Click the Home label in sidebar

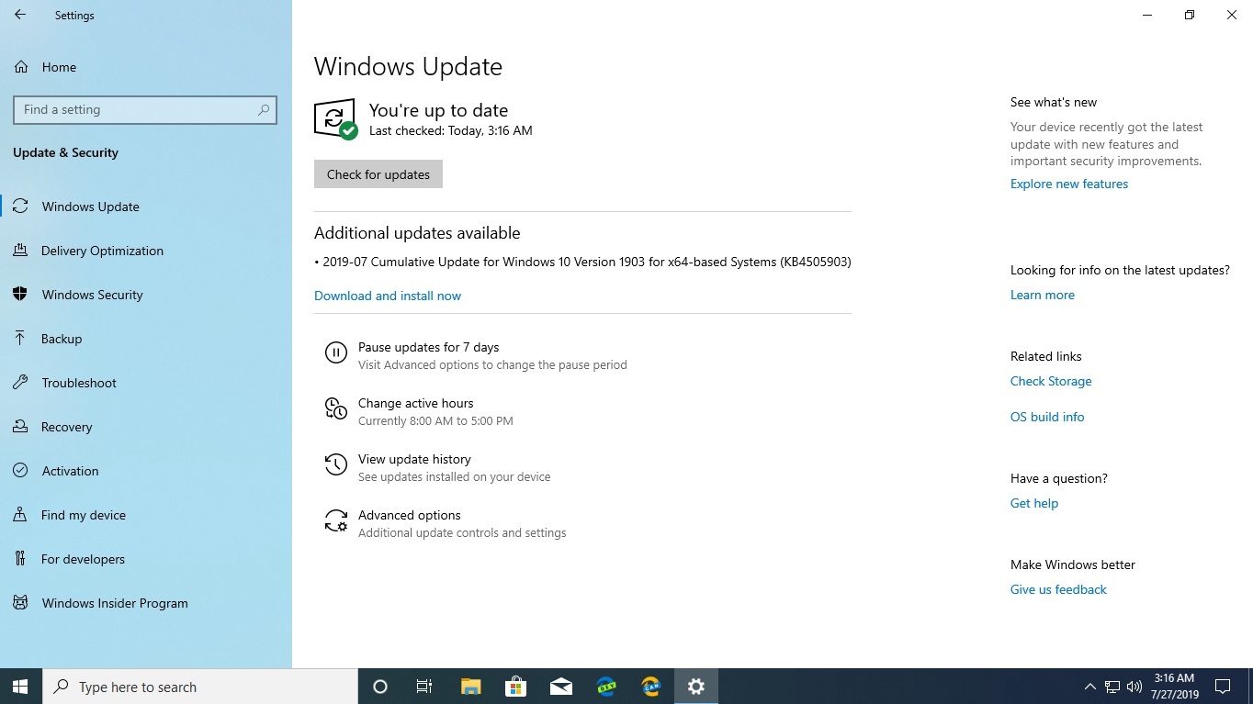click(x=59, y=67)
